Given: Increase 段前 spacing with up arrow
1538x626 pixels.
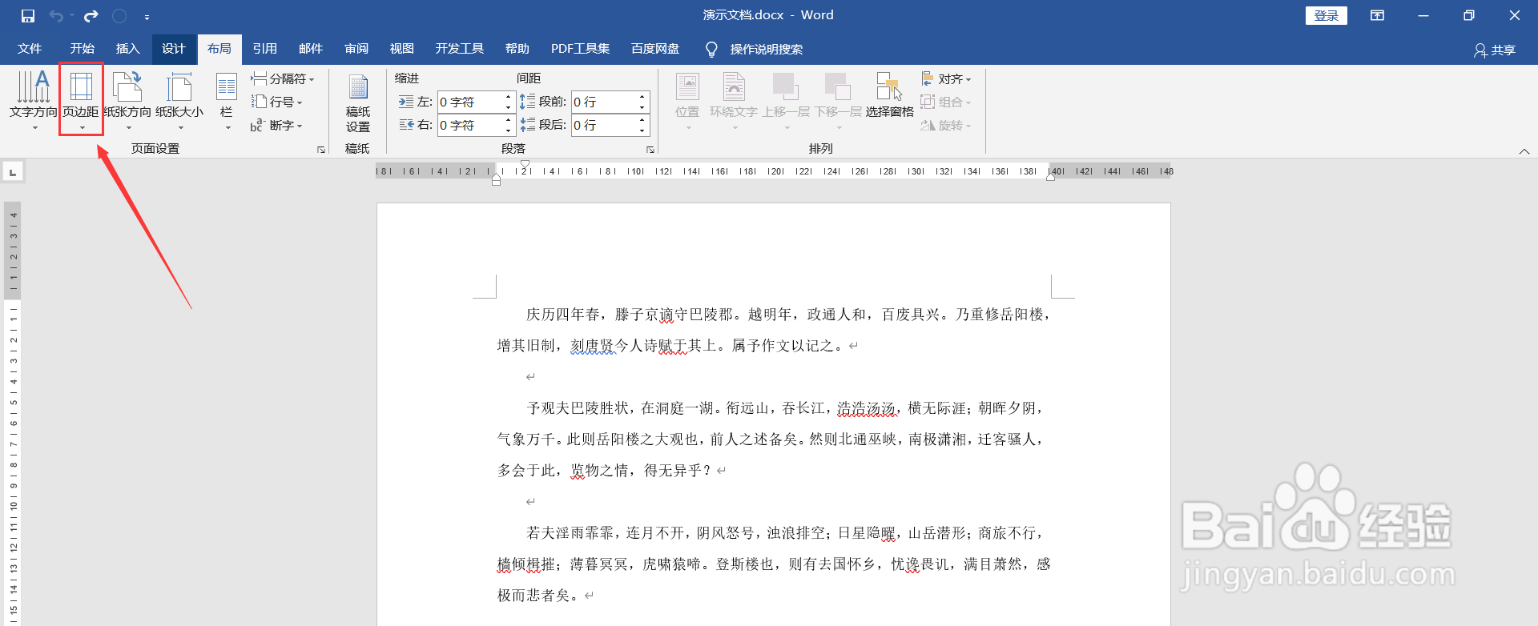Looking at the screenshot, I should click(x=642, y=97).
